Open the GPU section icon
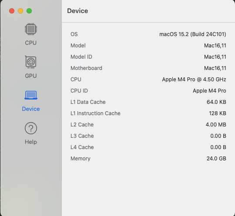 (31, 62)
